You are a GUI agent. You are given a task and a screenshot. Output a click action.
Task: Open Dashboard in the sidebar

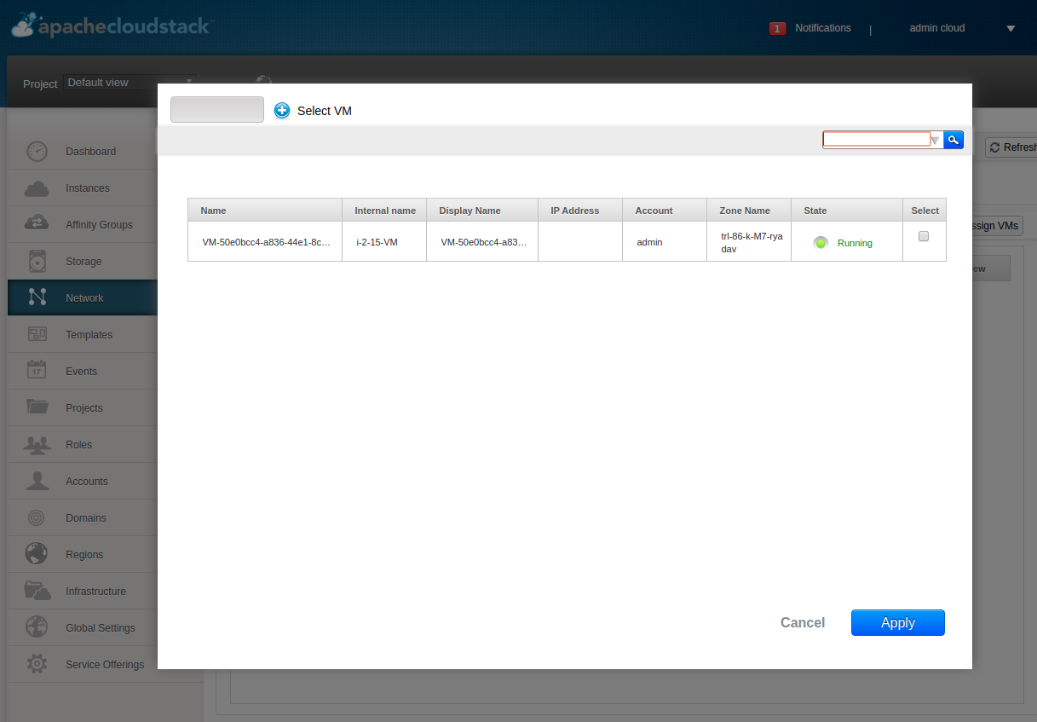90,151
